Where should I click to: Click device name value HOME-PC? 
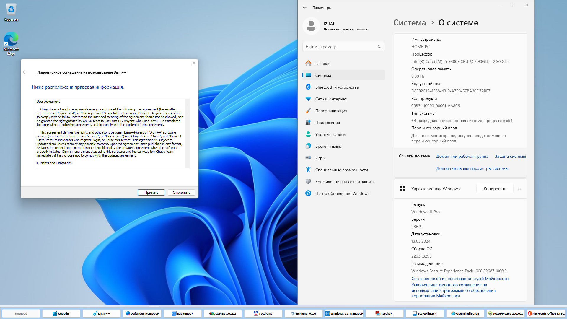pyautogui.click(x=420, y=47)
